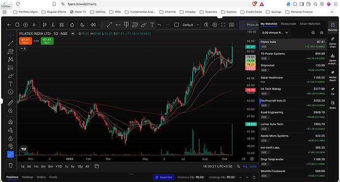The height and width of the screenshot is (182, 340).
Task: Toggle fullscreen chart mode
Action: (x=223, y=25)
